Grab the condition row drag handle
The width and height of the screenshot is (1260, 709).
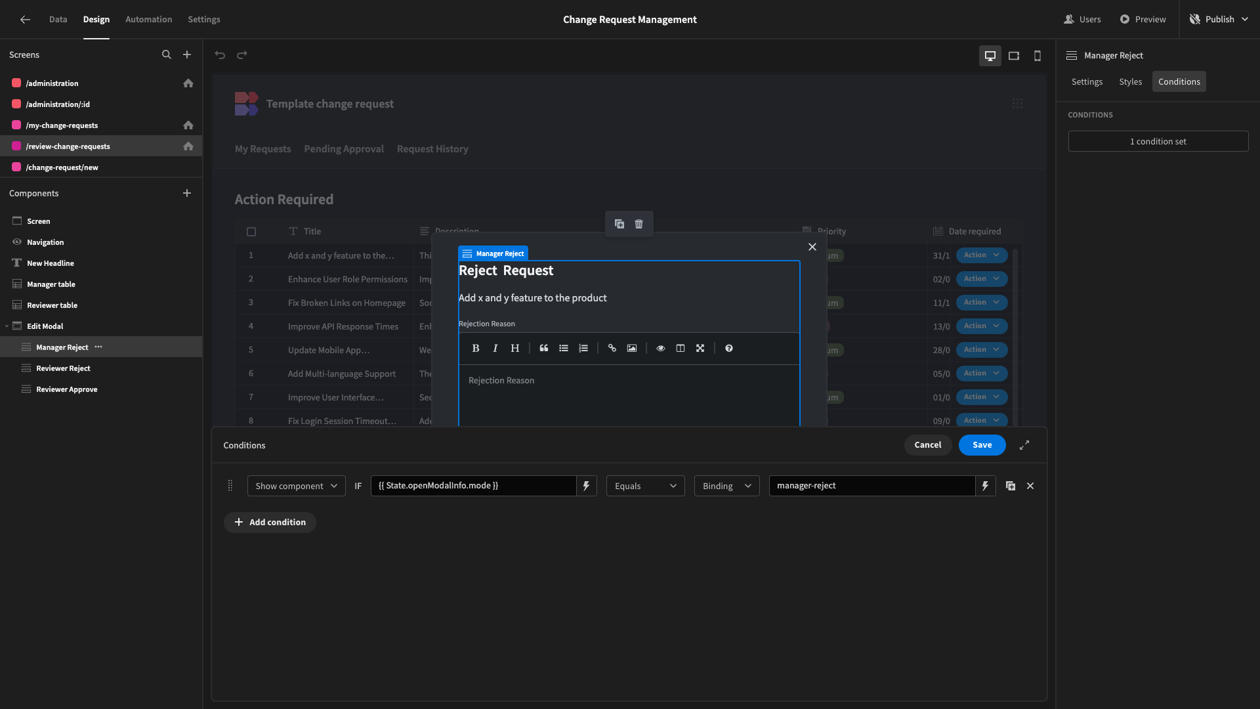pos(230,486)
